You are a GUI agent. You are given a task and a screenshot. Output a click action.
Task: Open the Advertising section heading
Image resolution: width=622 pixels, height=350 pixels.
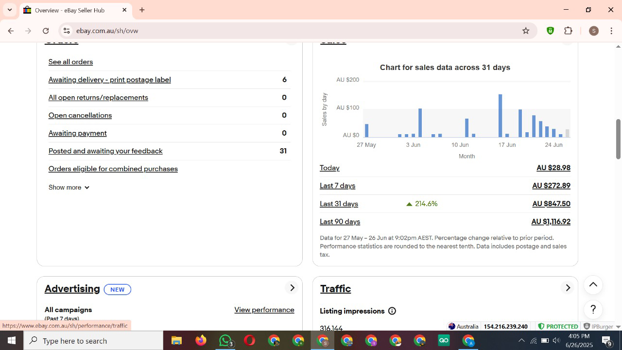pyautogui.click(x=72, y=289)
